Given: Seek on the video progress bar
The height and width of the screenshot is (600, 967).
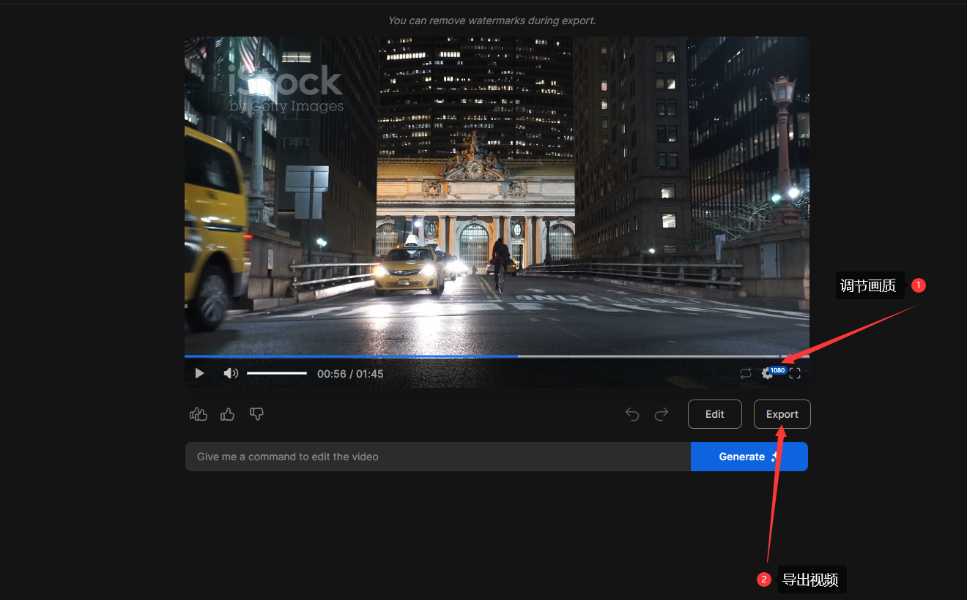Looking at the screenshot, I should (x=497, y=356).
